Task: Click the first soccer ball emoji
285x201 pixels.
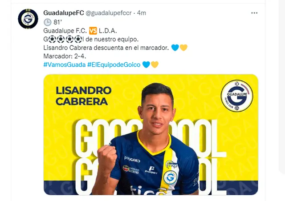Action: pos(52,39)
